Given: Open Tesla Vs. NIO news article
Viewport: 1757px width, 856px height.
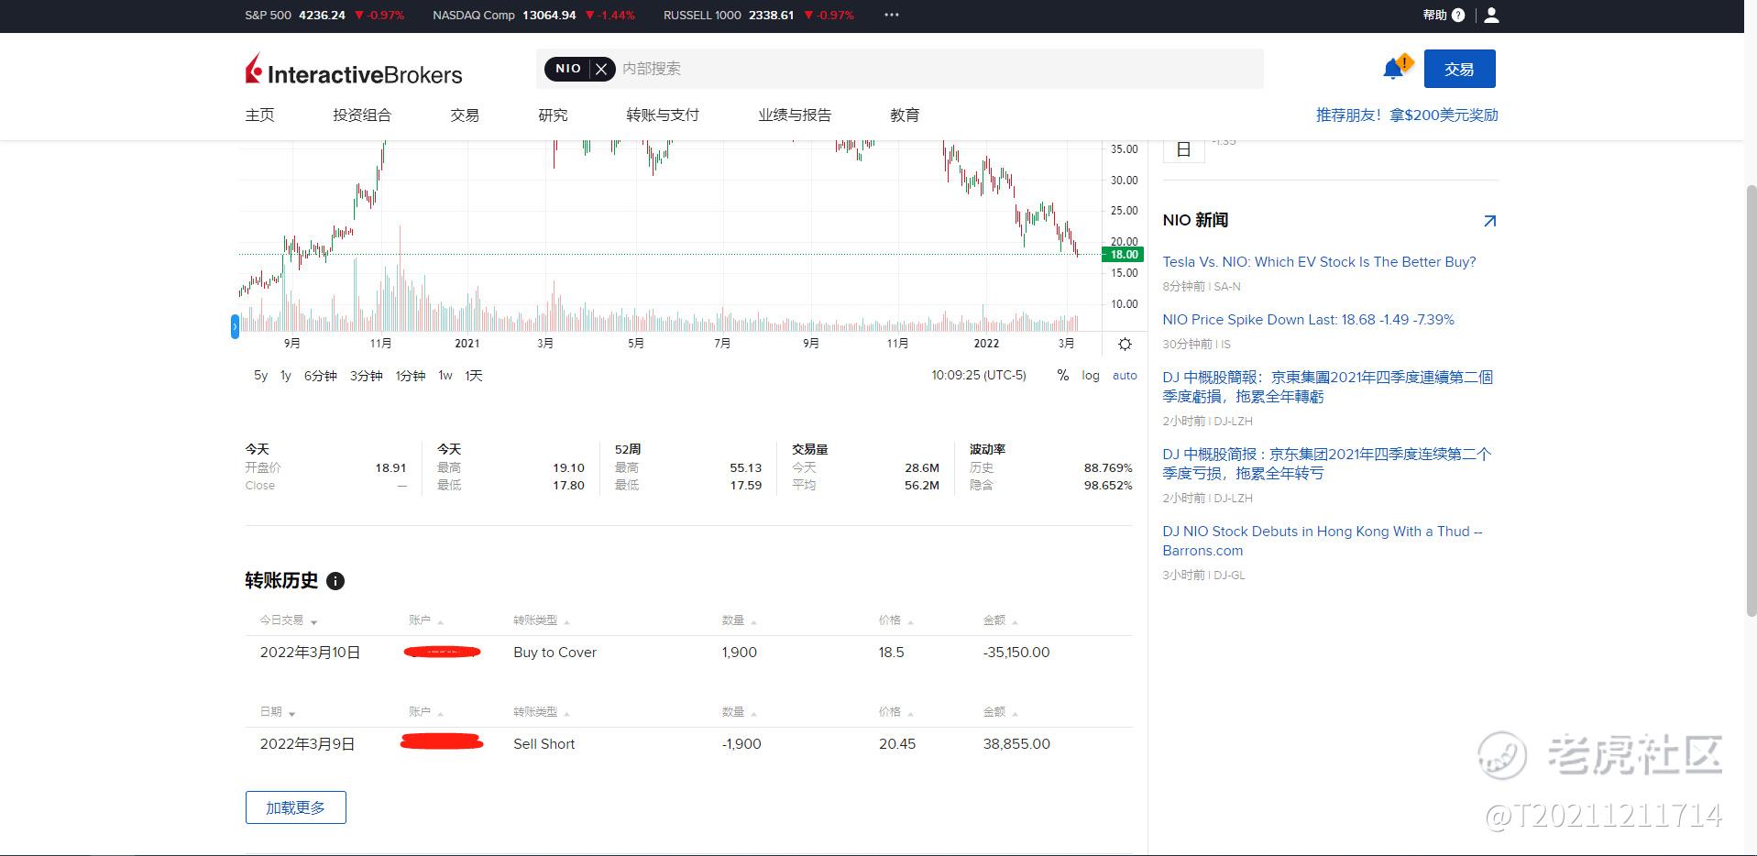Looking at the screenshot, I should [1319, 262].
